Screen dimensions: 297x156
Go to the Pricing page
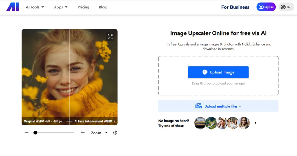coord(83,7)
